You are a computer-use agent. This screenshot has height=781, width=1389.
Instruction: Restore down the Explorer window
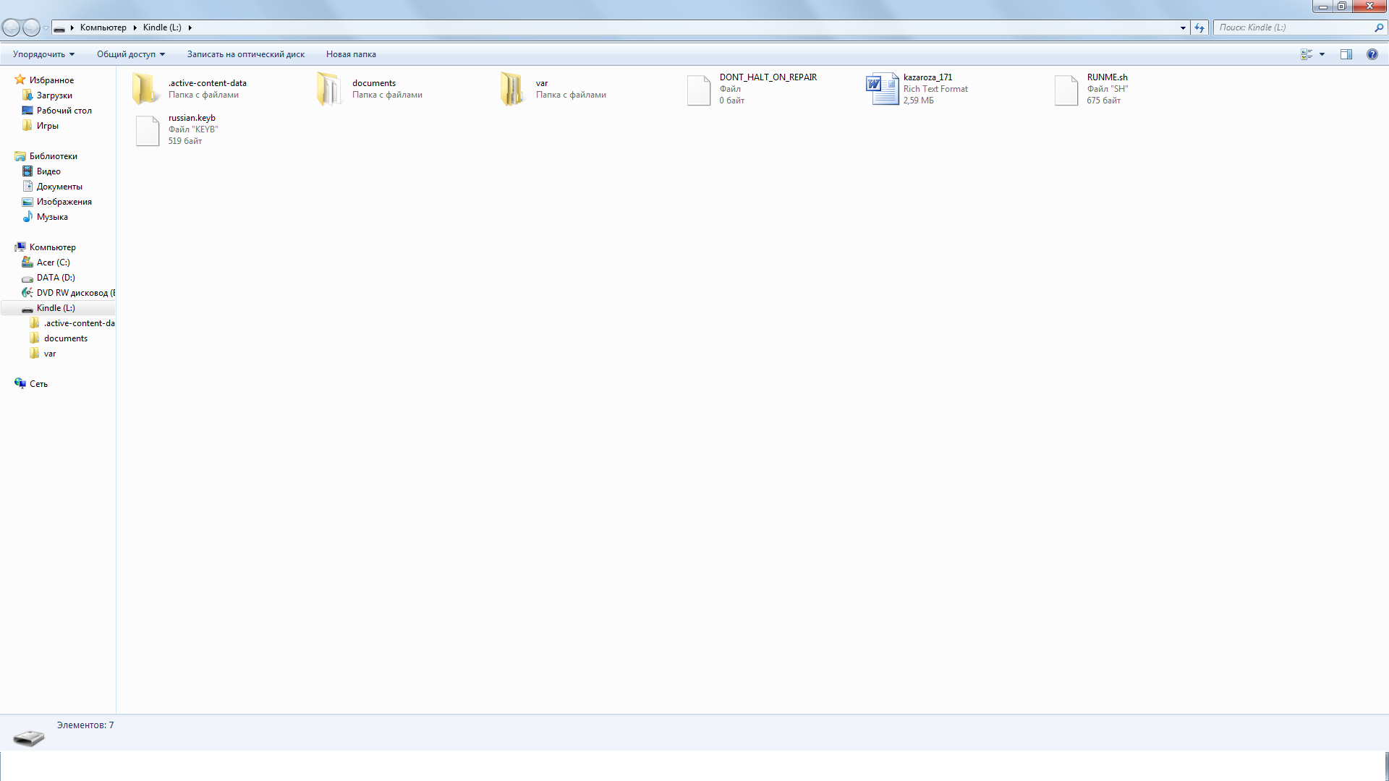1341,7
